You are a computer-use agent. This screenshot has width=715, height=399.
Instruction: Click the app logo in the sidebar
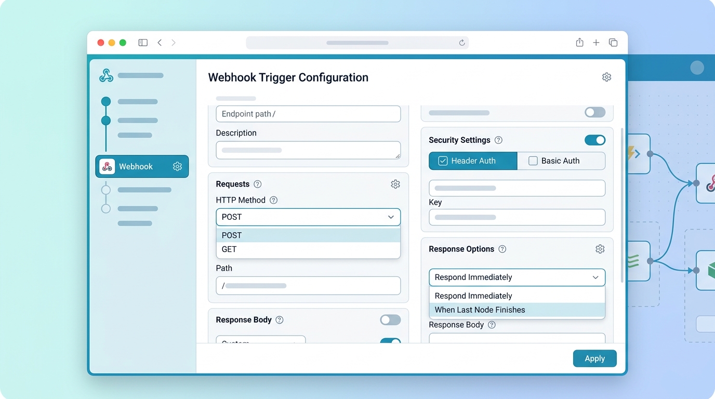106,75
